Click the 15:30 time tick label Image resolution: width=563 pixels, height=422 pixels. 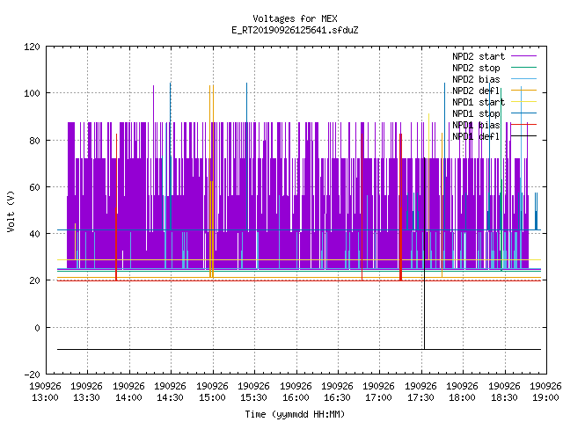[254, 397]
